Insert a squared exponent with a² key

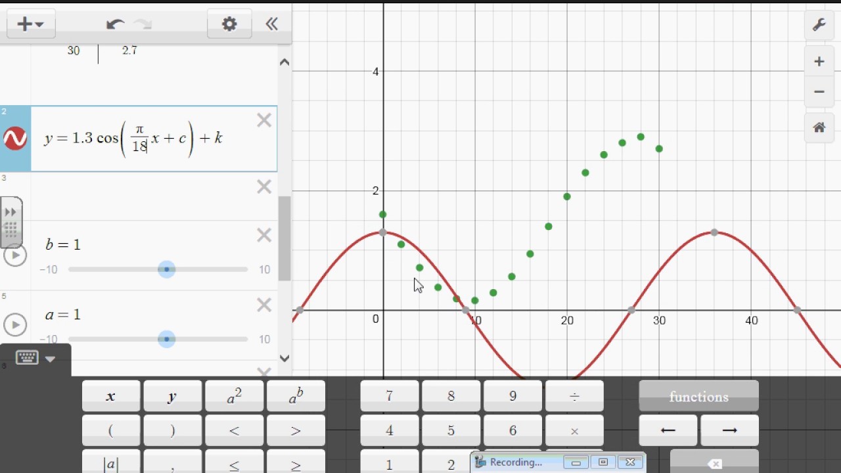234,396
